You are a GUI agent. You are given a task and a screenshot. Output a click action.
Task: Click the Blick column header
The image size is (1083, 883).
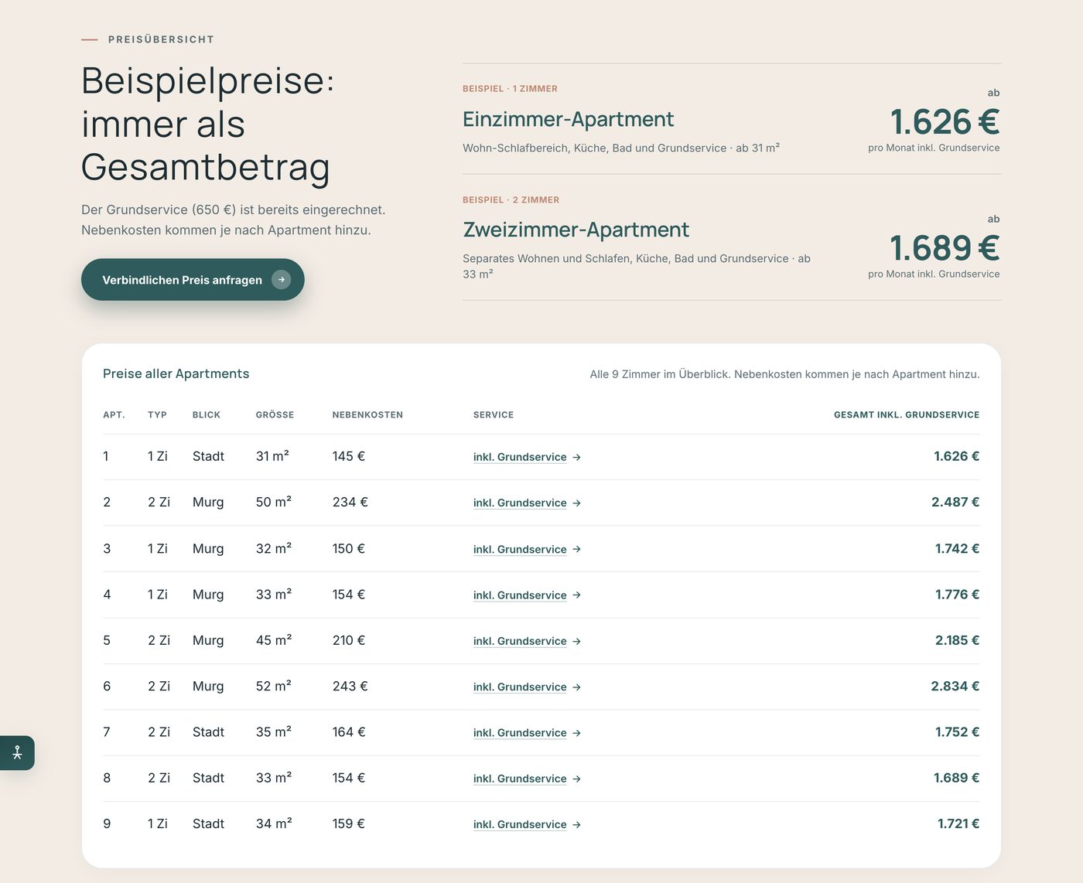[x=207, y=415]
